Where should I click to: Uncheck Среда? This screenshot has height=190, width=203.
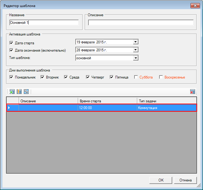click(x=66, y=77)
